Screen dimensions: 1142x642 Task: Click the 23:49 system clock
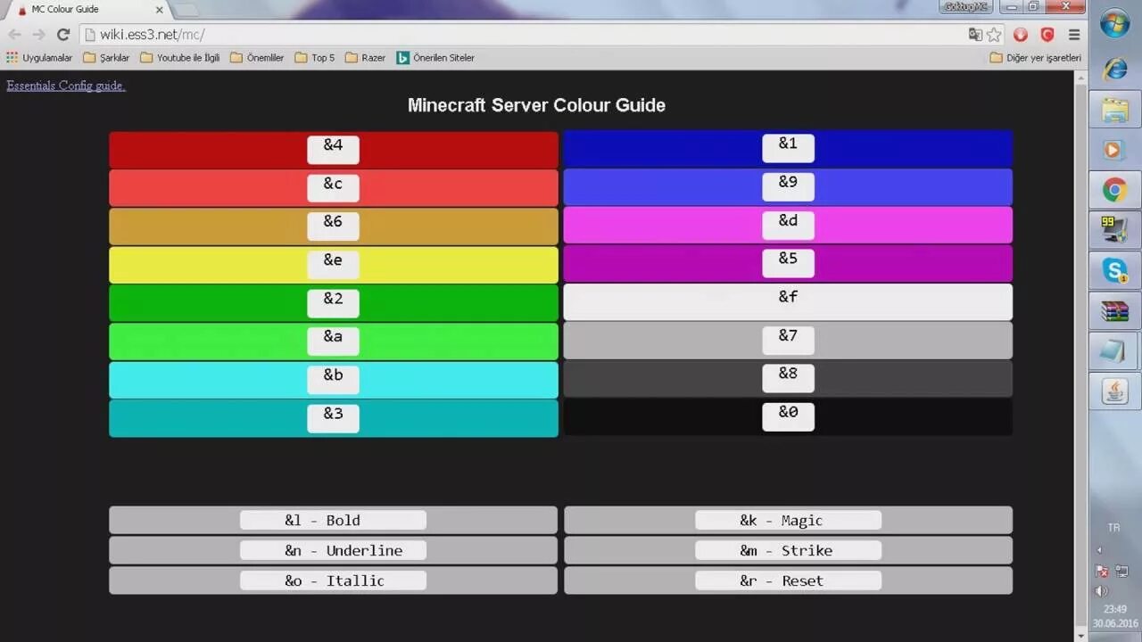(x=1114, y=609)
